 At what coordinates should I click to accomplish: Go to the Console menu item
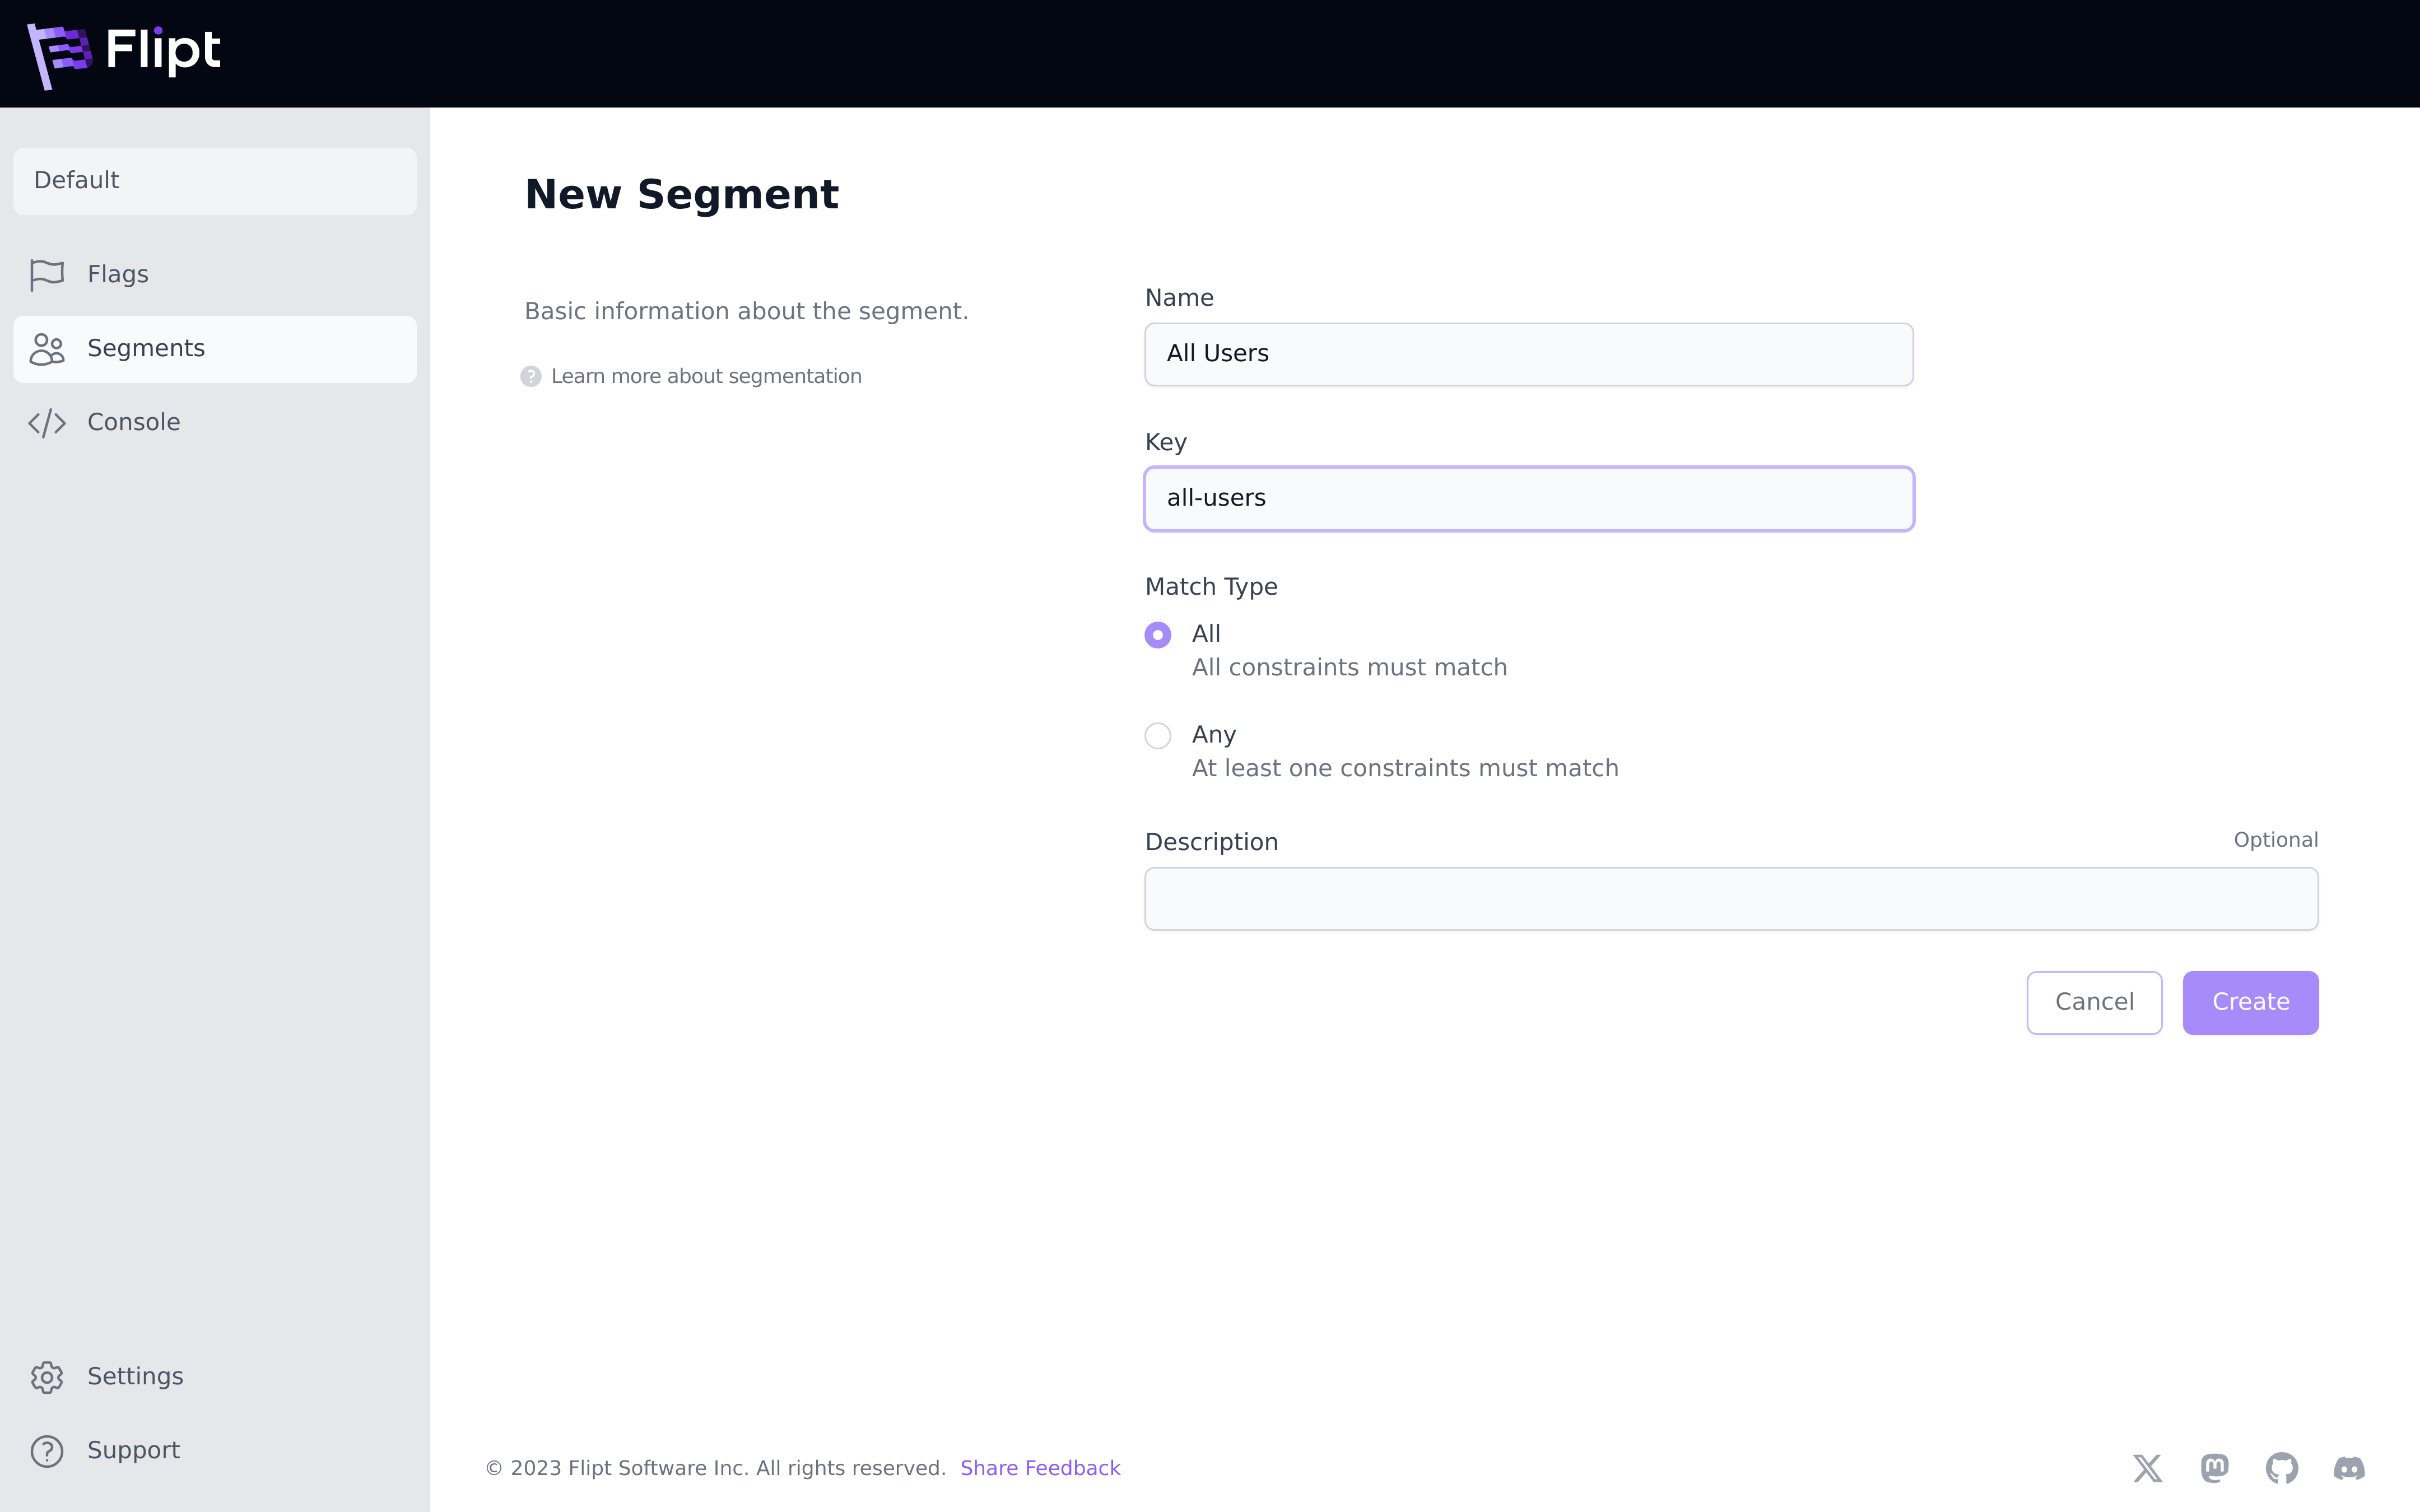coord(134,422)
